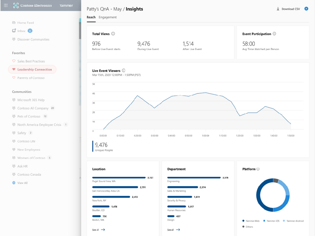315x236 pixels.
Task: Click the Microsoft 365 Help community icon
Action: tap(14, 100)
